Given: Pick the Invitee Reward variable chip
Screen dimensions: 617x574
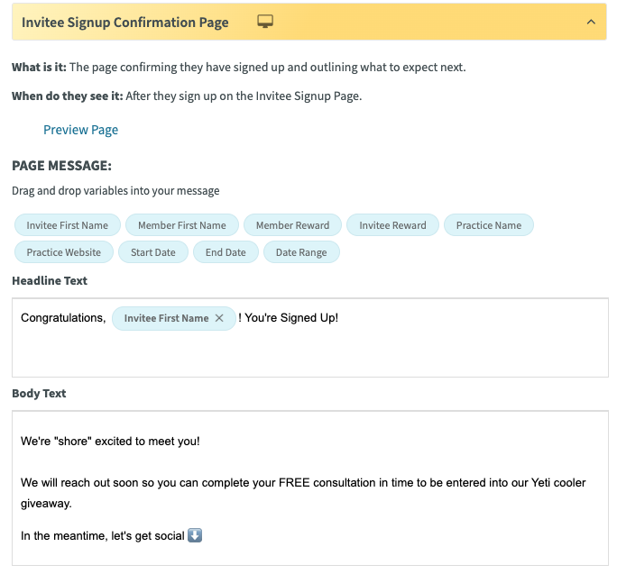Looking at the screenshot, I should [x=392, y=225].
